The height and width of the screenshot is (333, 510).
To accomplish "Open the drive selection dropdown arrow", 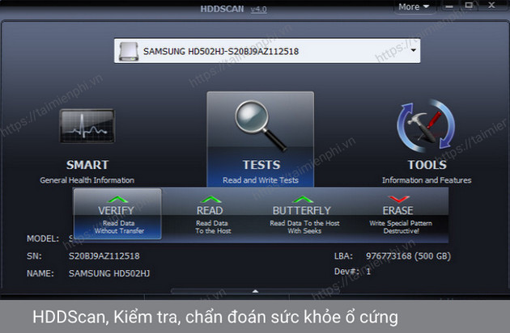I will 413,50.
